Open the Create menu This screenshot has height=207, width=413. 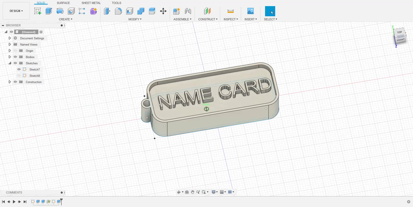[x=66, y=19]
